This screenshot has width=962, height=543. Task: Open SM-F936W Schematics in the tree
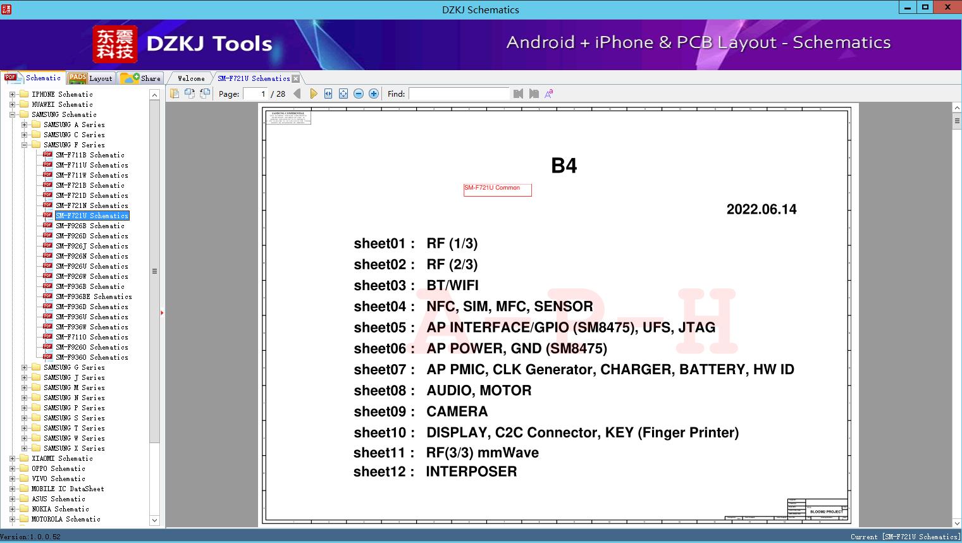click(x=92, y=327)
